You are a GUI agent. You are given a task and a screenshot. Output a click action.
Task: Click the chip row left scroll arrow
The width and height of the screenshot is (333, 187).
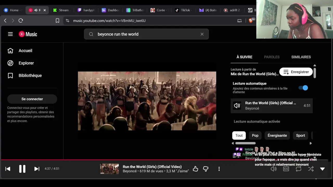233,143
